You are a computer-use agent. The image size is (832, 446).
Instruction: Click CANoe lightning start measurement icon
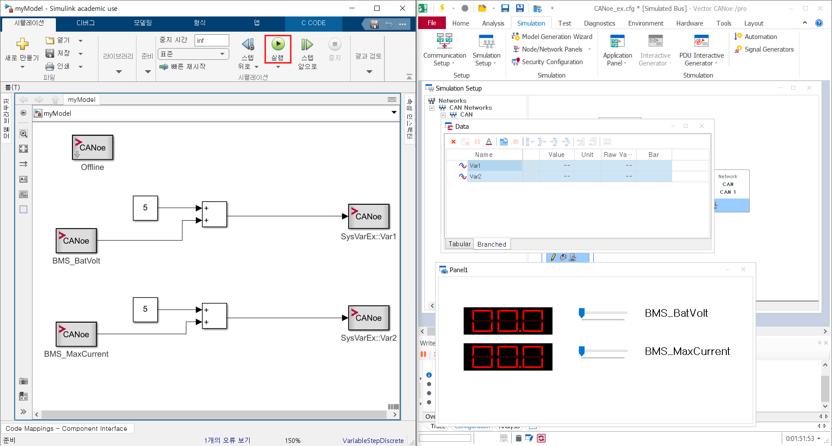442,8
